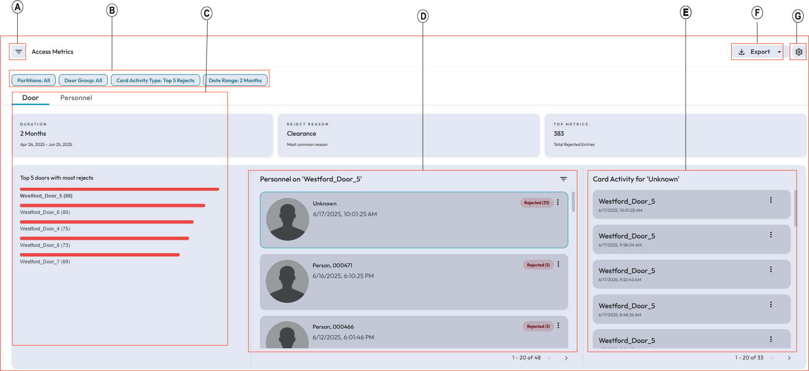Viewport: 809px width, 371px height.
Task: Open three-dot menu for Person, 000466
Action: pos(558,326)
